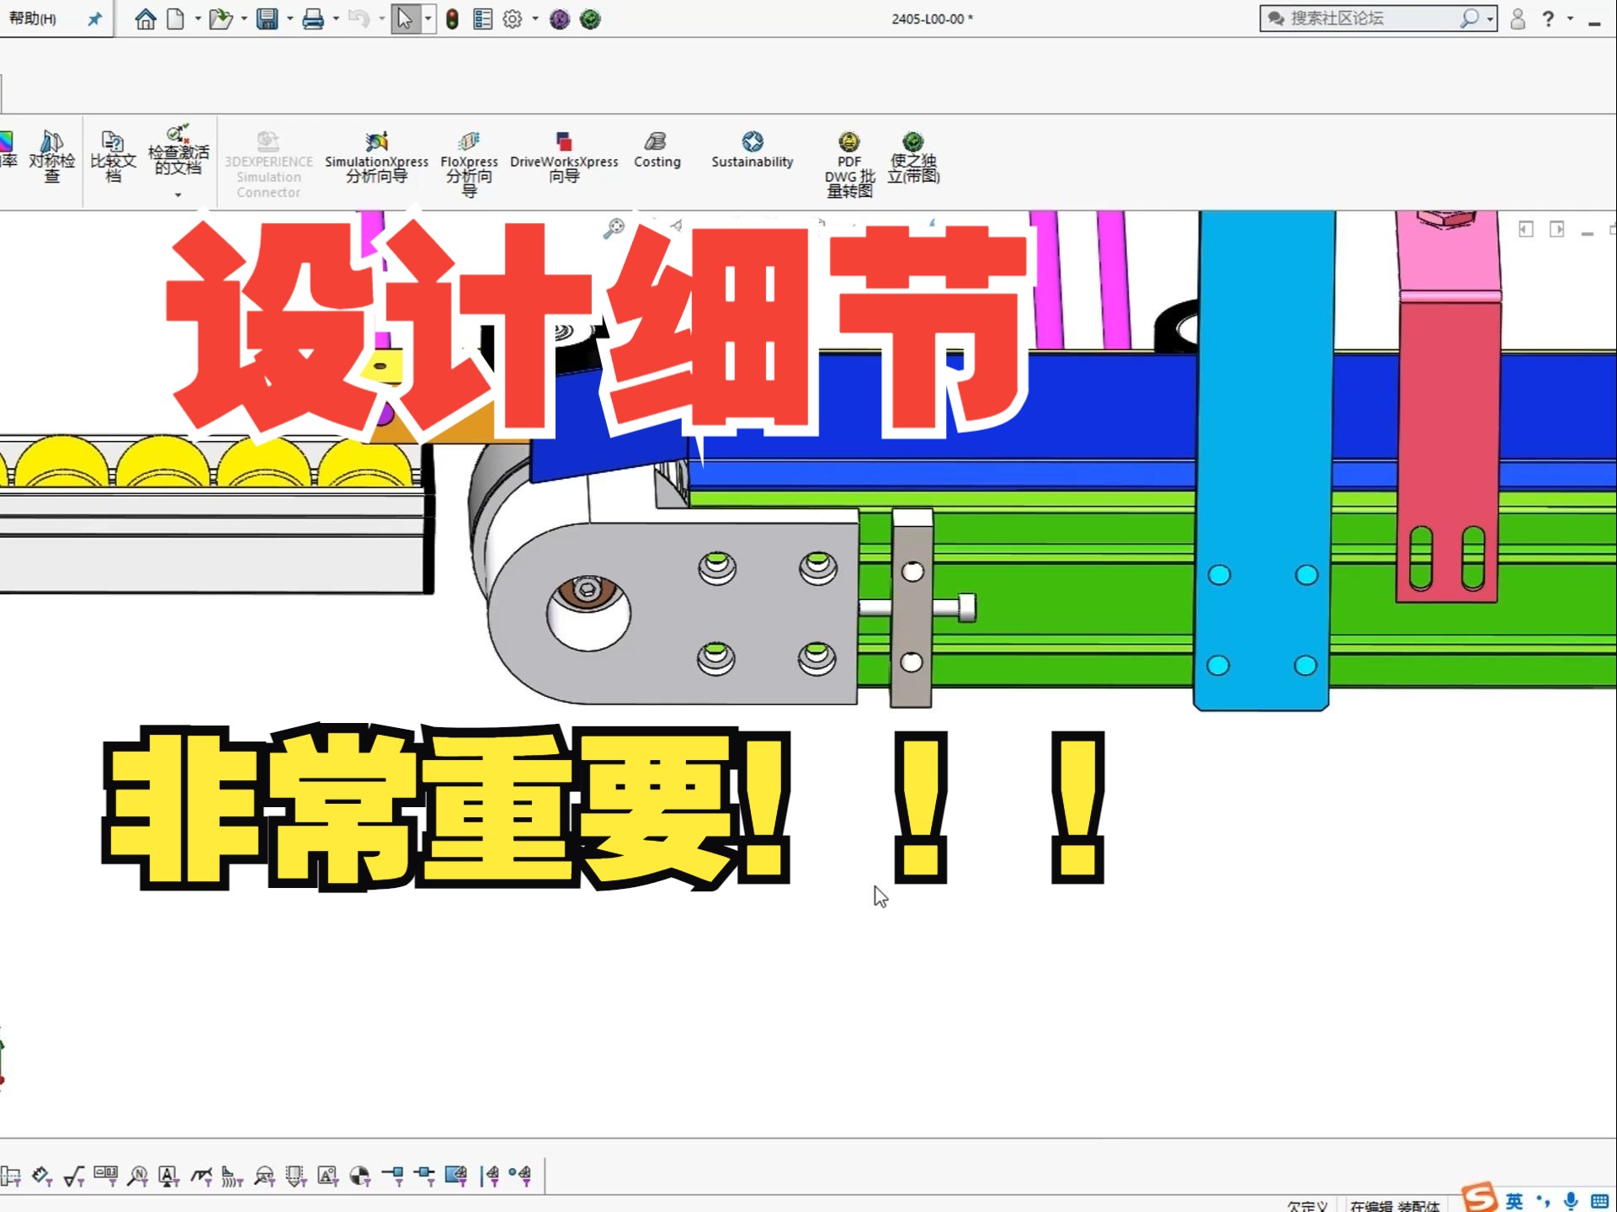
Task: Click the home navigation icon
Action: point(144,18)
